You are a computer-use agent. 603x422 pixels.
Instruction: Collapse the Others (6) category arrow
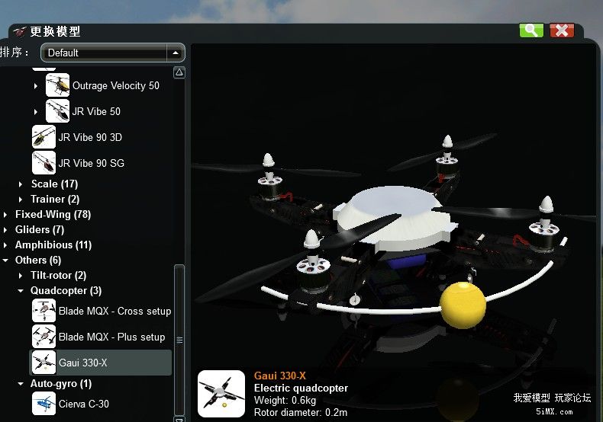(5, 260)
